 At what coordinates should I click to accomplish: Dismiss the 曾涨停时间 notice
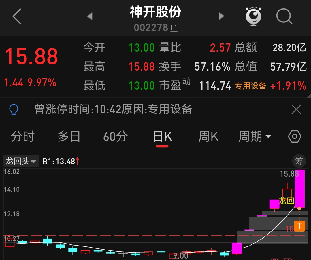click(x=296, y=109)
